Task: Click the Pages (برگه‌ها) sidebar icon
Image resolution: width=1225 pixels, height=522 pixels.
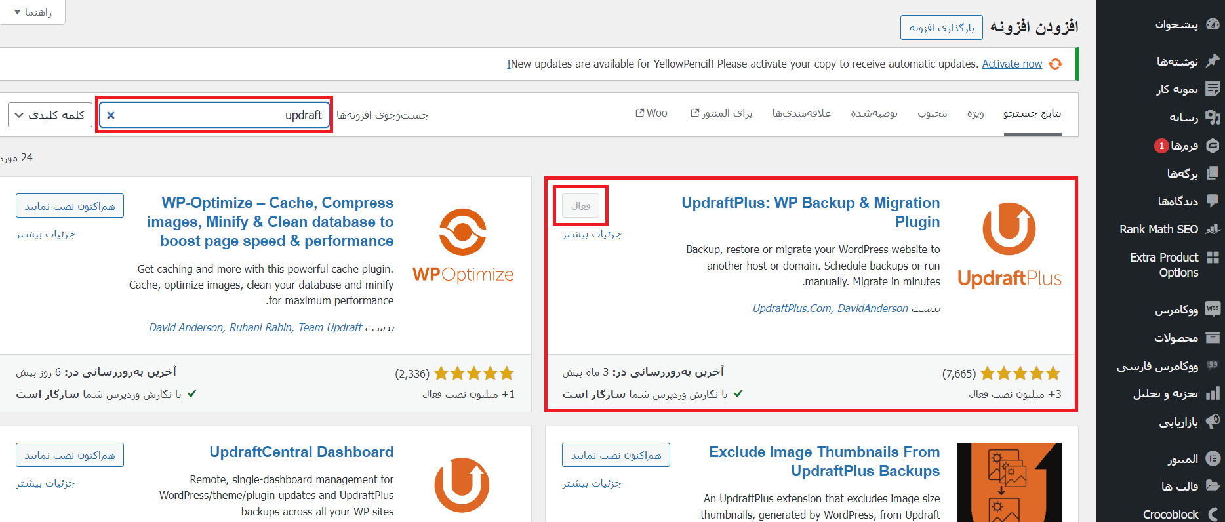Action: click(x=1213, y=173)
